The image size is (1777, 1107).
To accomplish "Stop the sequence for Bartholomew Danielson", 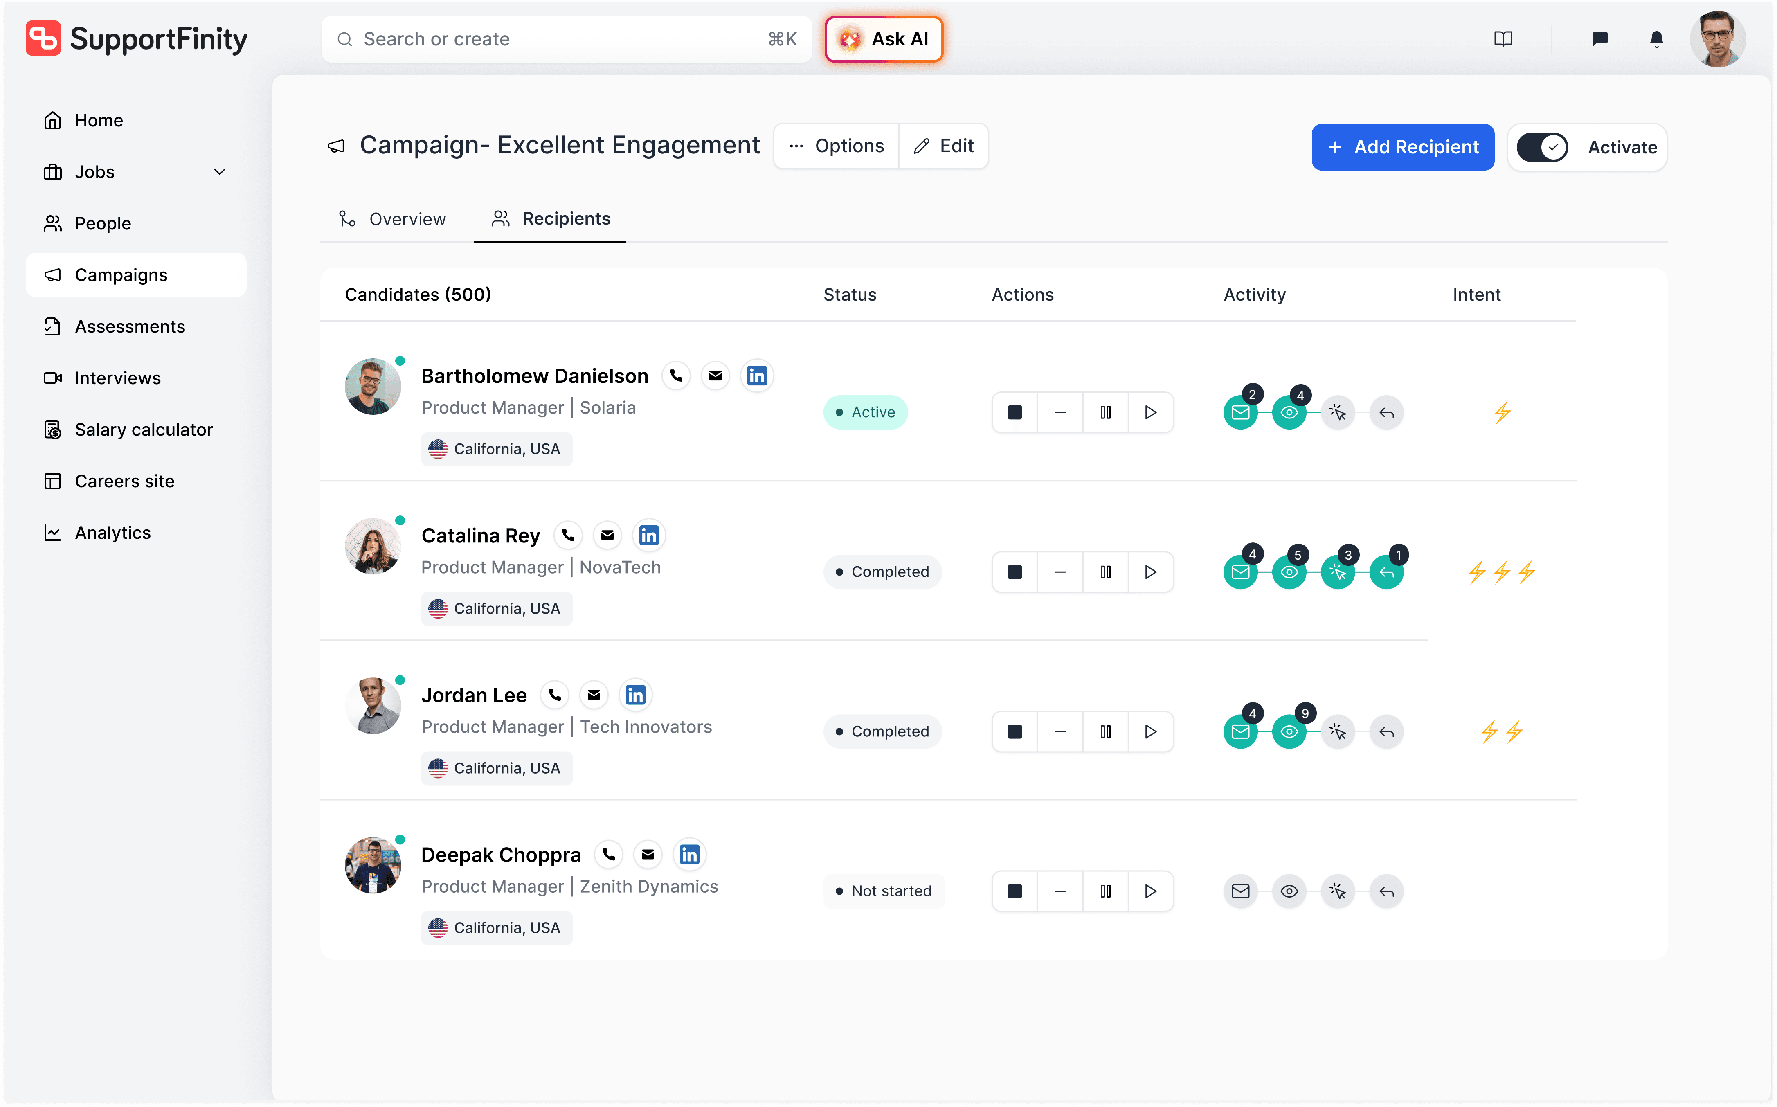I will click(1014, 412).
